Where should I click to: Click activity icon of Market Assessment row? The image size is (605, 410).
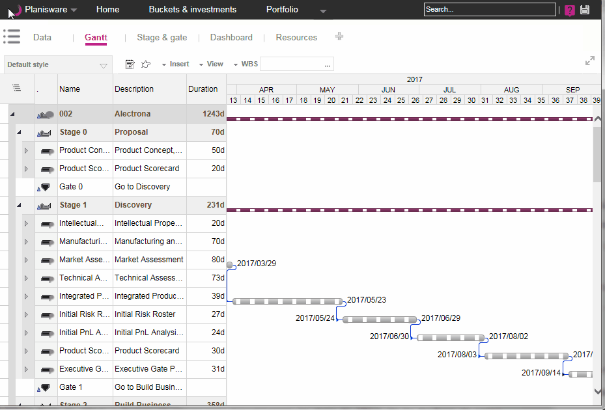47,261
